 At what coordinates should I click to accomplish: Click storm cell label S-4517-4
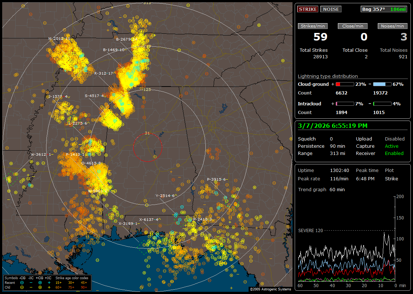click(x=95, y=96)
